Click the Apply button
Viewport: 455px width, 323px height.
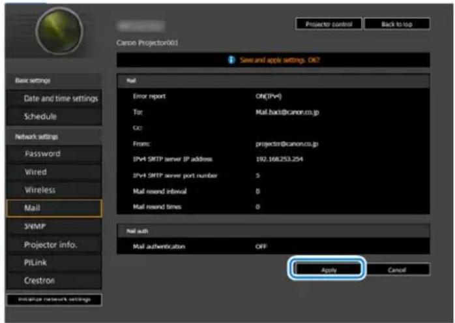(x=329, y=269)
